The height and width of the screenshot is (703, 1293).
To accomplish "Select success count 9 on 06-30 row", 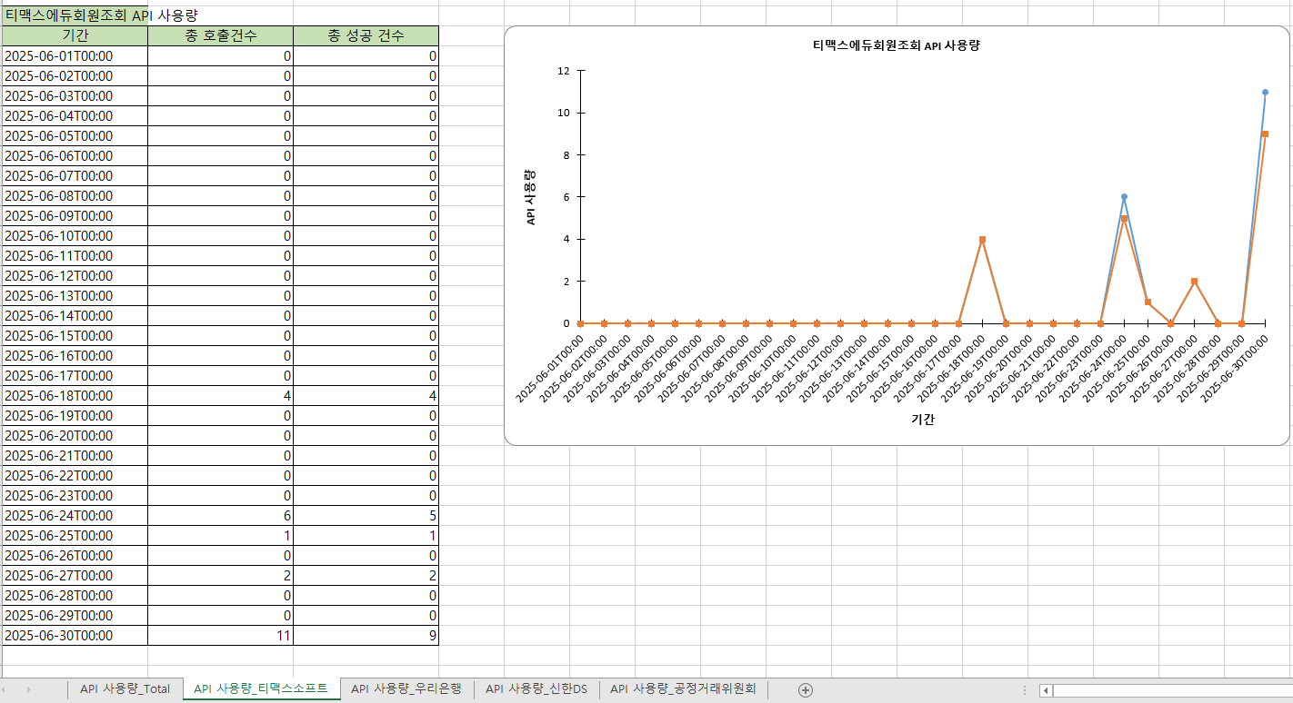I will pos(366,635).
